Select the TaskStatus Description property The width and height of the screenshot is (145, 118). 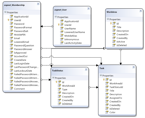68,93
